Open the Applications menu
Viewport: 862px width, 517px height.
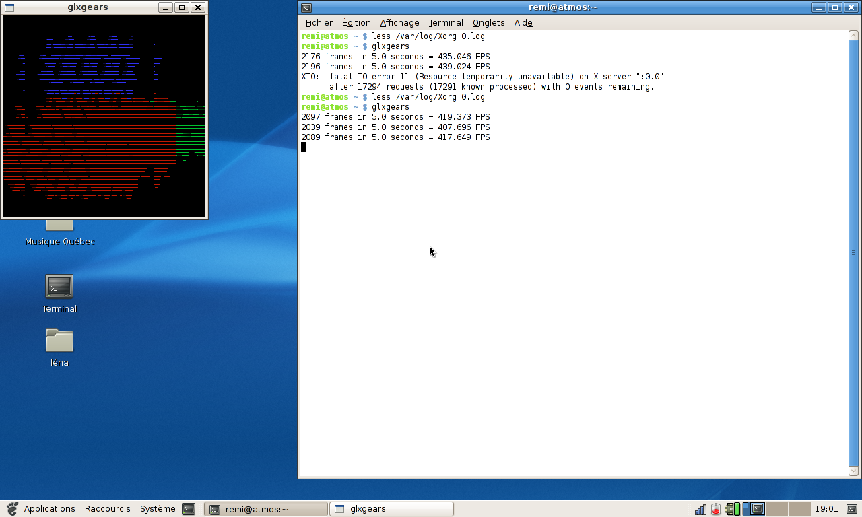tap(49, 509)
